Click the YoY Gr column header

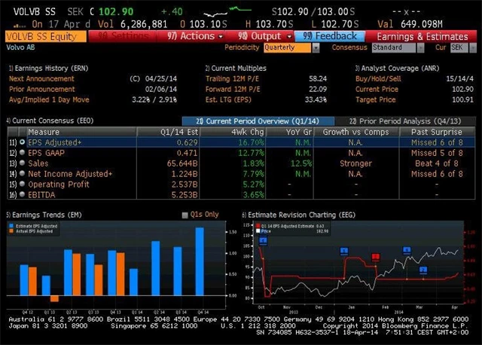click(289, 132)
